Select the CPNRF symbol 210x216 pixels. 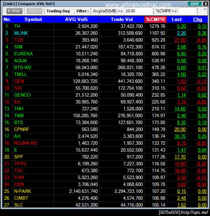[x=22, y=129]
